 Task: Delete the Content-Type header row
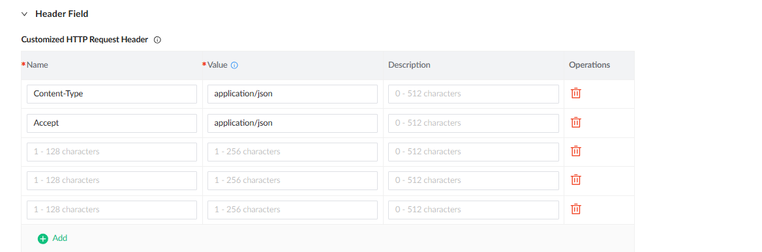tap(575, 93)
